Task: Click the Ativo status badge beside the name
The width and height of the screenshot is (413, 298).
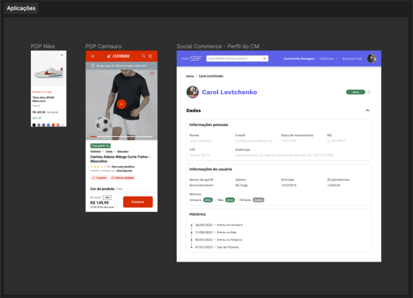Action: (x=355, y=92)
